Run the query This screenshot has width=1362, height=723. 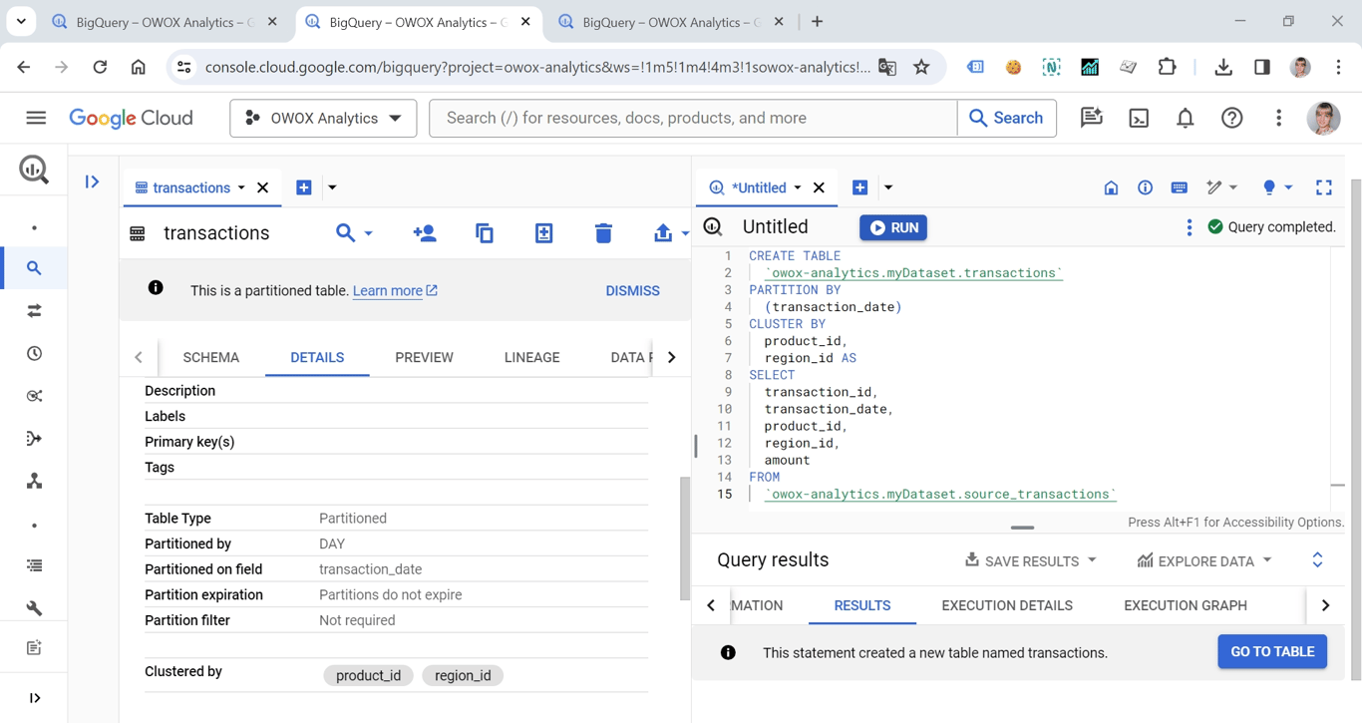tap(893, 227)
